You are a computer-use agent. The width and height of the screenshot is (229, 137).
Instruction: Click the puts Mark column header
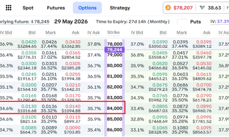pos(182,32)
